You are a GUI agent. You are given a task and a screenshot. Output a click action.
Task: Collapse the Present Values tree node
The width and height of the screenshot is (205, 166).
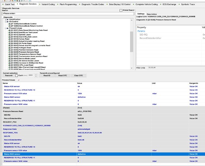point(5,28)
